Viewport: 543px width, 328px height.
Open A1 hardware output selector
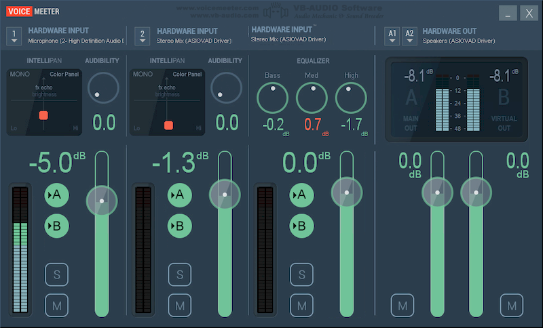pyautogui.click(x=392, y=37)
